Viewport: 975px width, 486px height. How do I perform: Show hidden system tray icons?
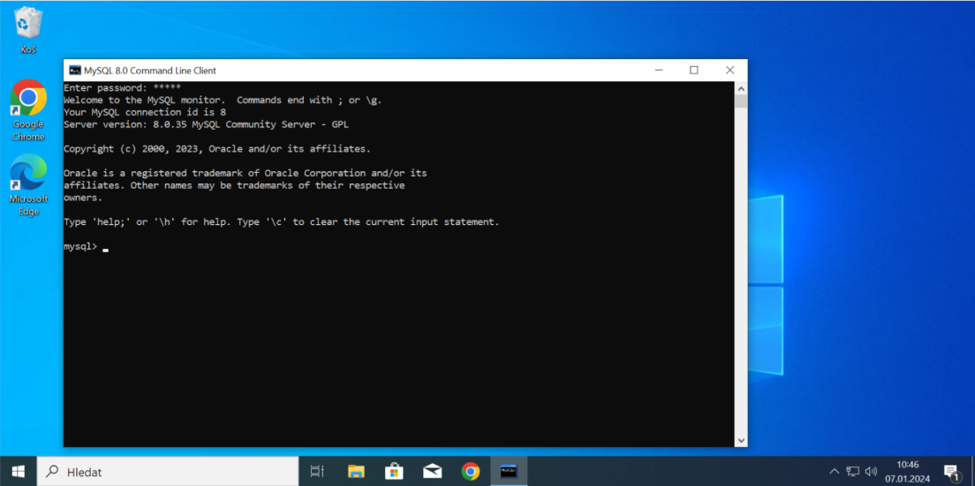tap(835, 472)
